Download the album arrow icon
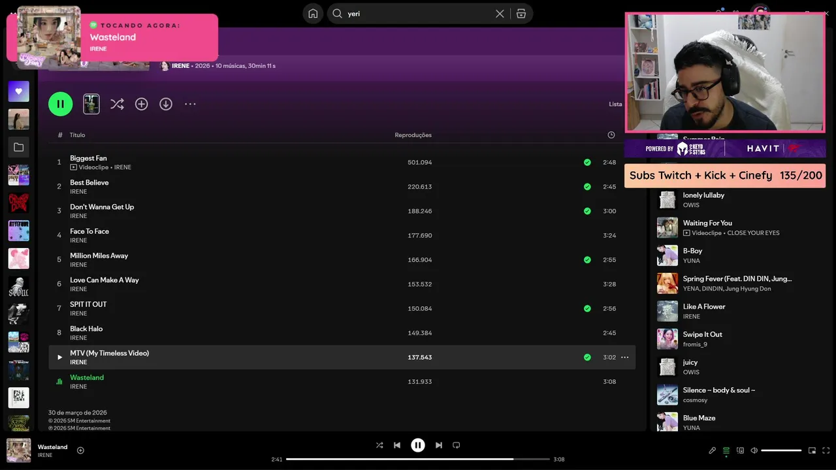The width and height of the screenshot is (836, 470). (166, 104)
